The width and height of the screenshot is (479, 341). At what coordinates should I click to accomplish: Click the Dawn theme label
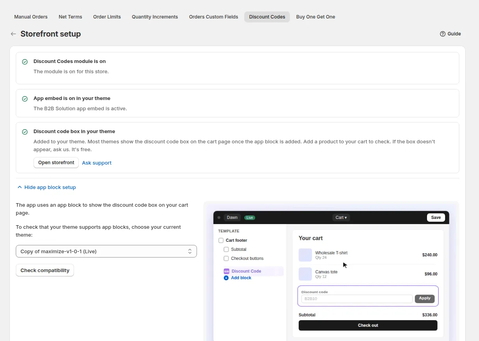click(232, 217)
